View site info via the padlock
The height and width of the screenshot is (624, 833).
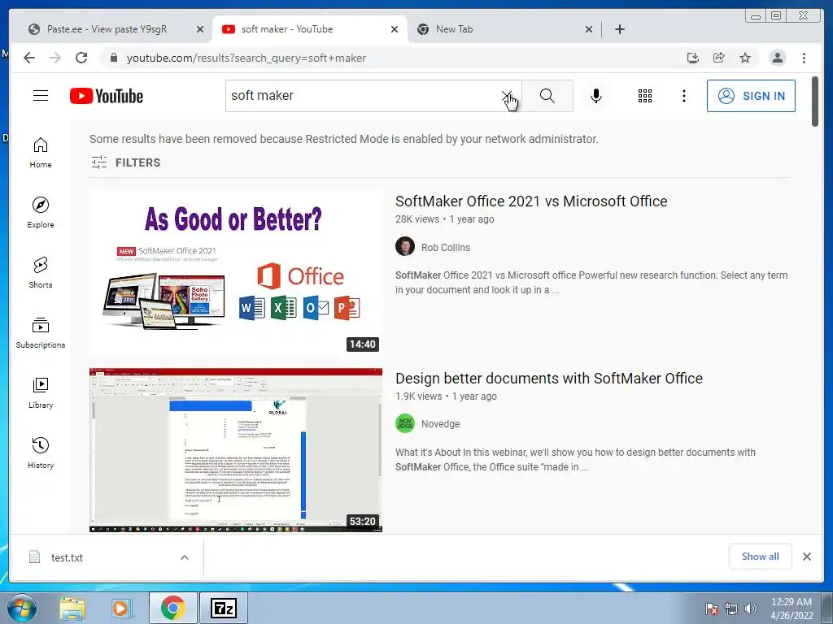click(113, 58)
